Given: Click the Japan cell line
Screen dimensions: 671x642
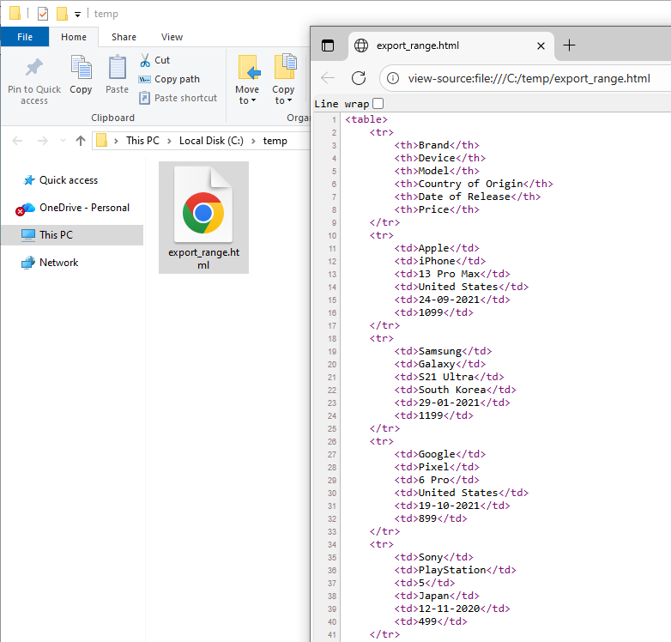Looking at the screenshot, I should (437, 596).
